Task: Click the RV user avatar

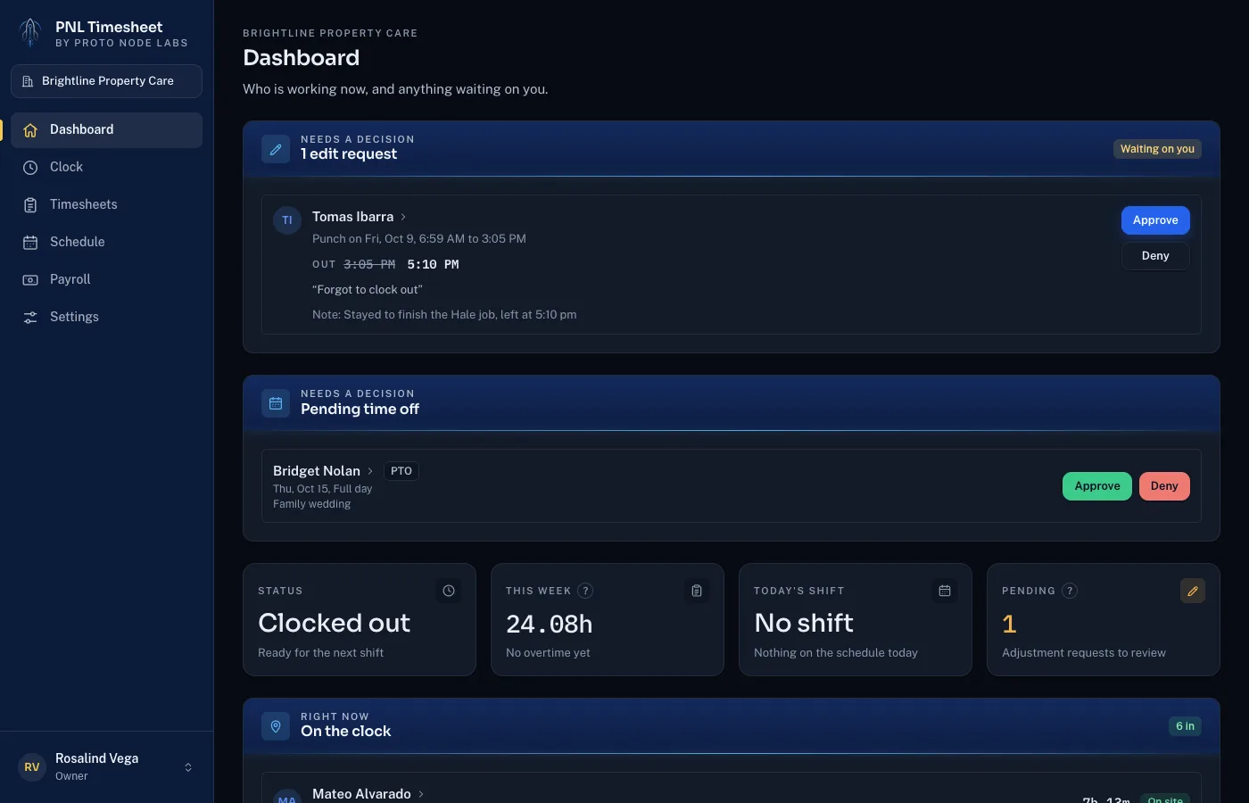Action: click(x=32, y=767)
